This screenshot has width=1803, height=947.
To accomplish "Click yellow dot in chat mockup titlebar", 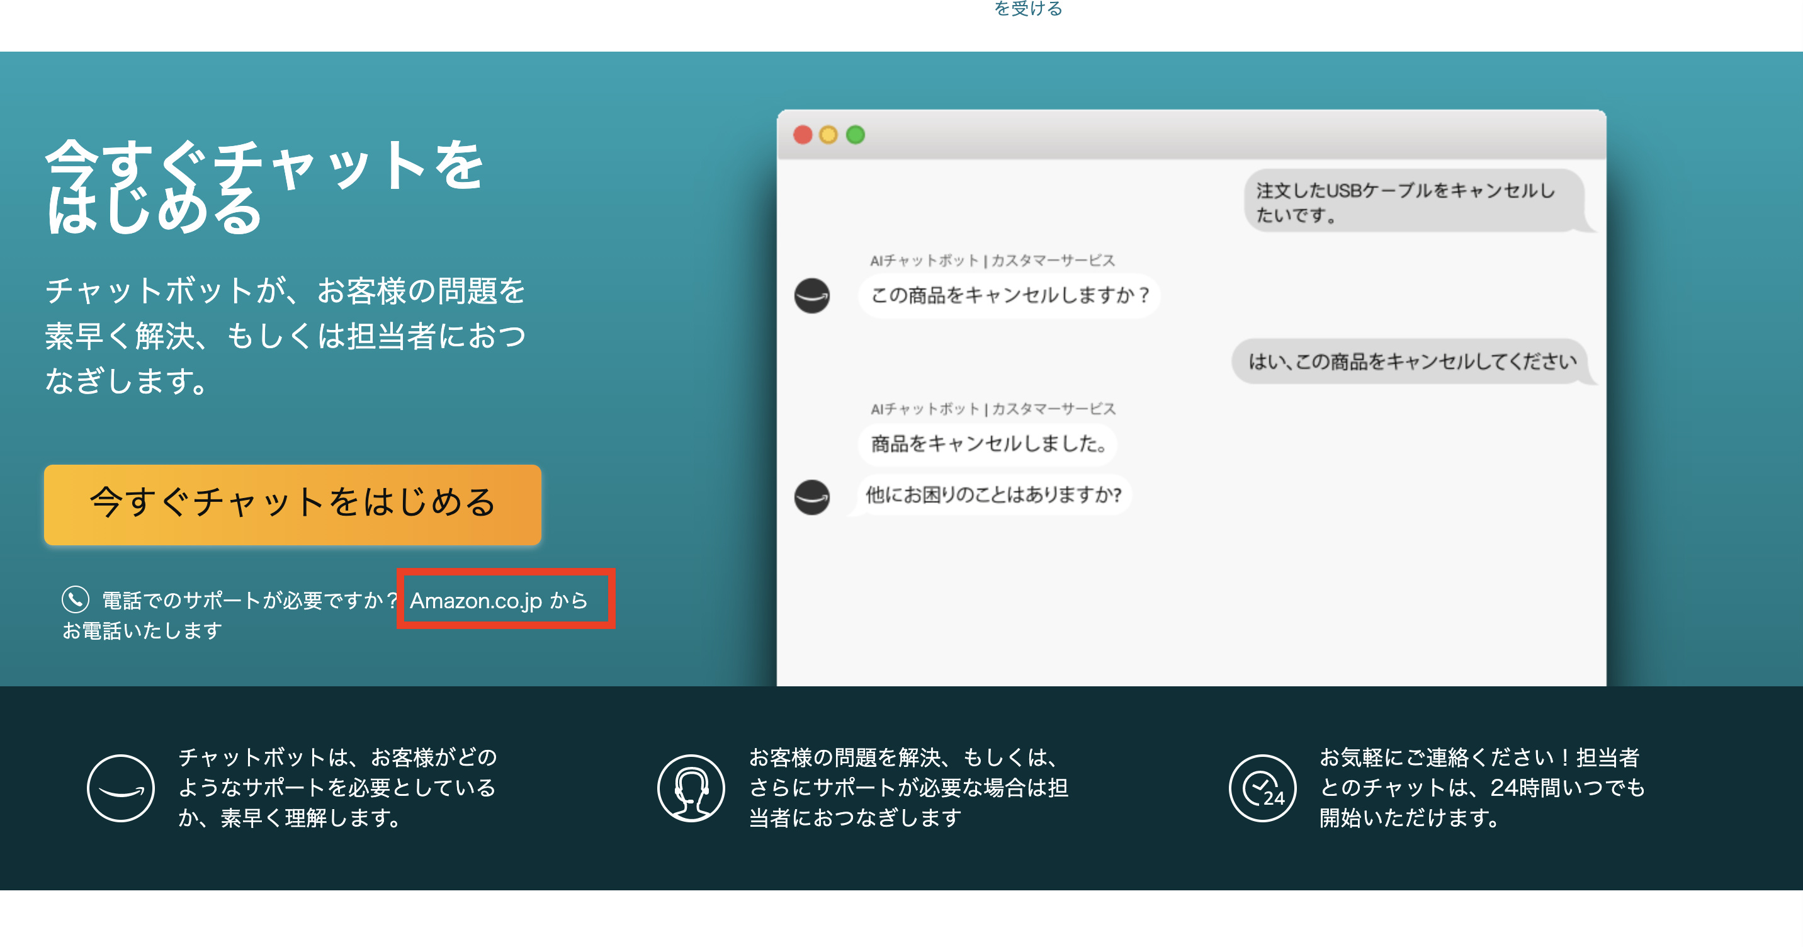I will tap(828, 134).
